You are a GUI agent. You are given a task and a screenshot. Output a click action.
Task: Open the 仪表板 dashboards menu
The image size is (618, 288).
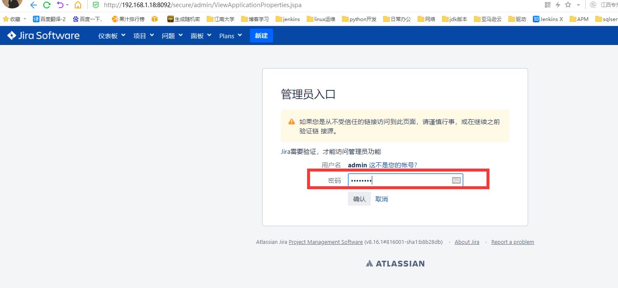pyautogui.click(x=112, y=36)
